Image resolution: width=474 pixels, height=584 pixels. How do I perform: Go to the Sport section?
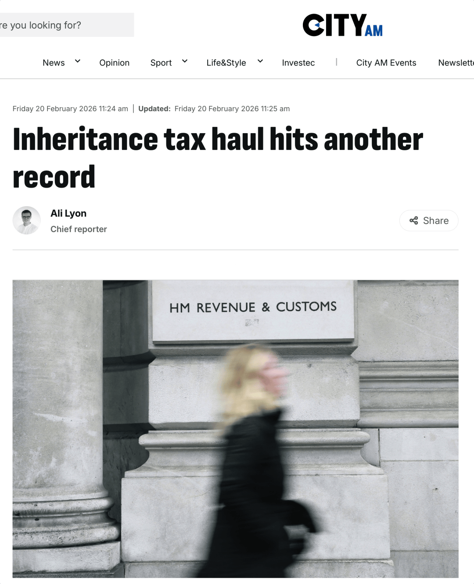click(x=161, y=63)
